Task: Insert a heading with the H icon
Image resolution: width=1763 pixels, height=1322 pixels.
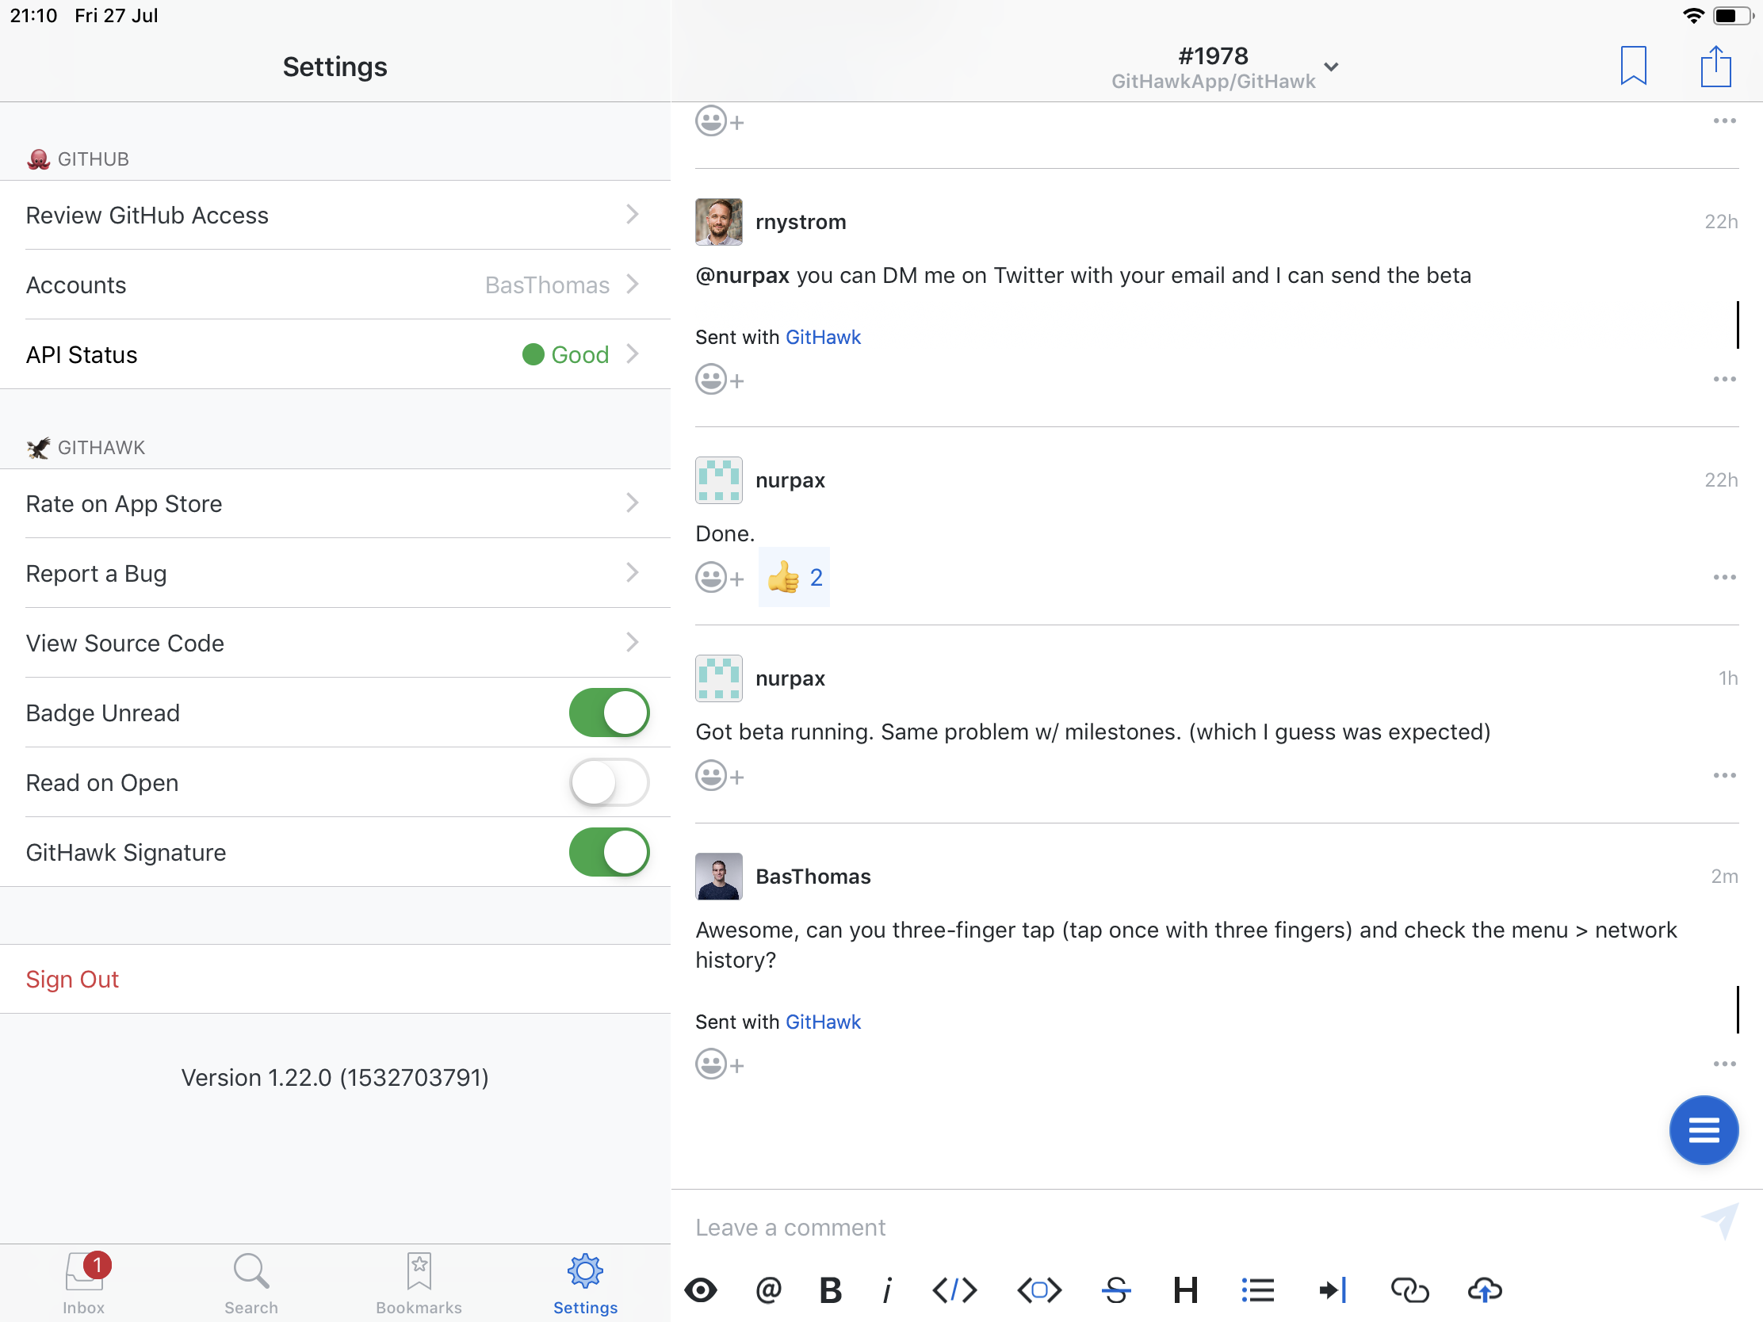Action: point(1185,1290)
